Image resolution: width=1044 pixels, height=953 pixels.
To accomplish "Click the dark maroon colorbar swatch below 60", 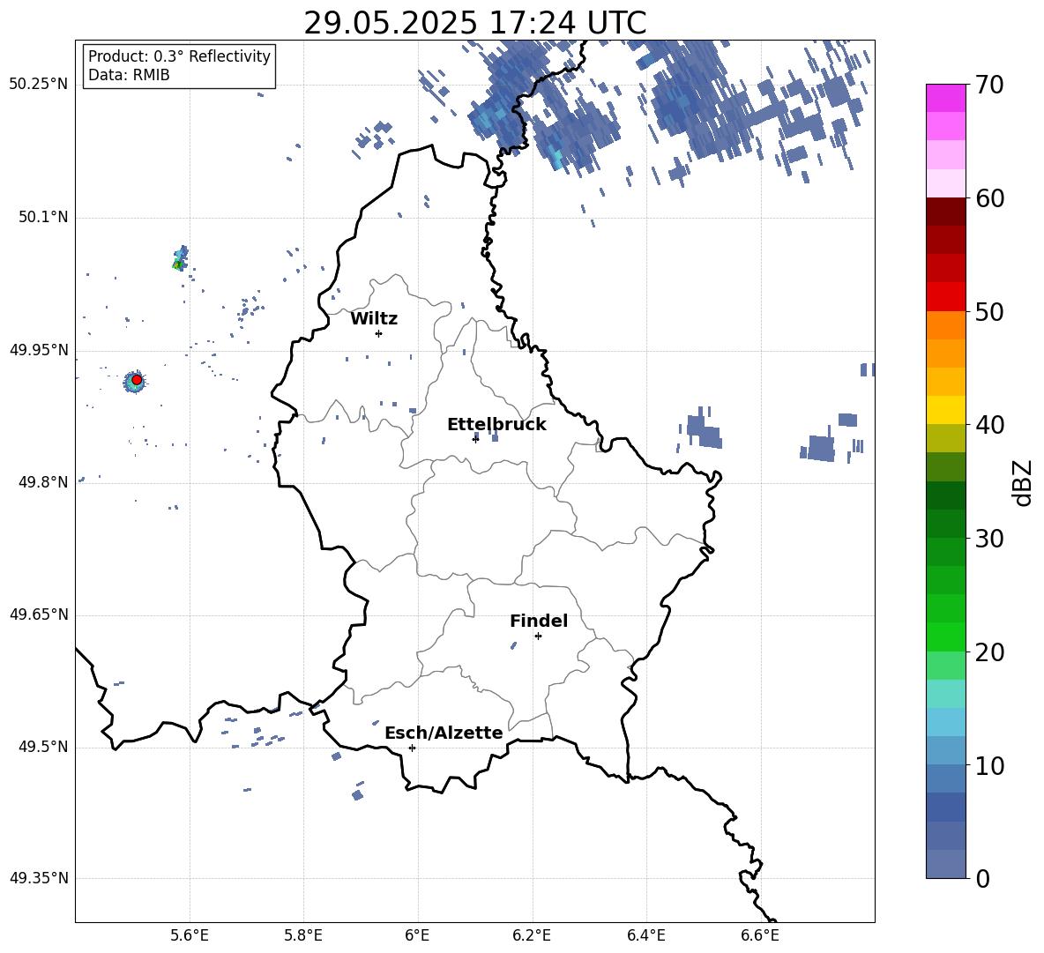I will [x=945, y=212].
